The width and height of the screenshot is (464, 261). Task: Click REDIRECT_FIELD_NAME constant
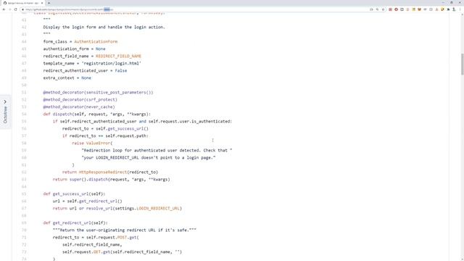(x=118, y=56)
